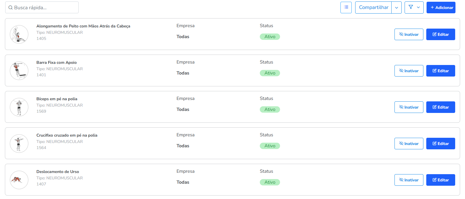Edit the Barra Fixa com Apoio exercise

click(440, 71)
